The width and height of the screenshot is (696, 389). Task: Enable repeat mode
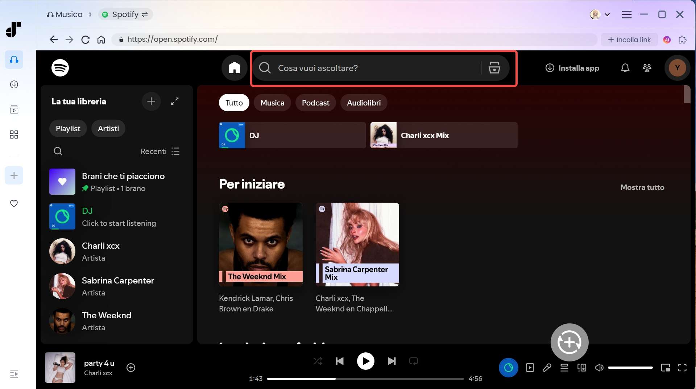(414, 361)
